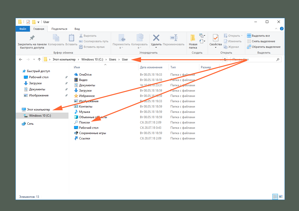Screen dimensions: 299x211
Task: Click Select none
Action: 261,41
